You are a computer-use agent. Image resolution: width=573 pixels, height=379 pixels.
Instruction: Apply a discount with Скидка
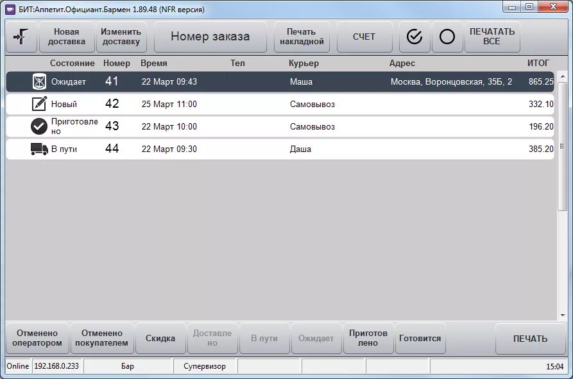160,338
